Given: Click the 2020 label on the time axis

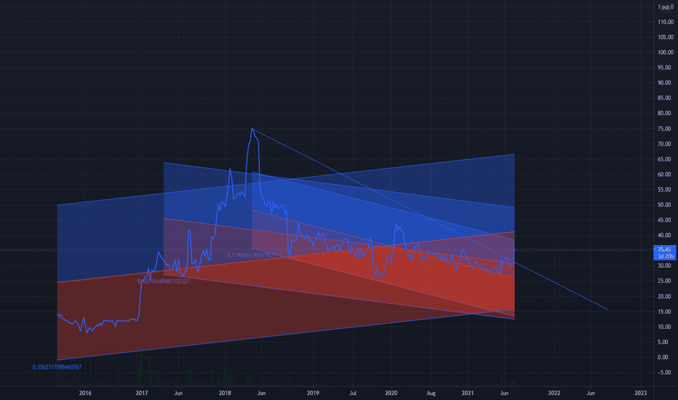Looking at the screenshot, I should (x=391, y=393).
